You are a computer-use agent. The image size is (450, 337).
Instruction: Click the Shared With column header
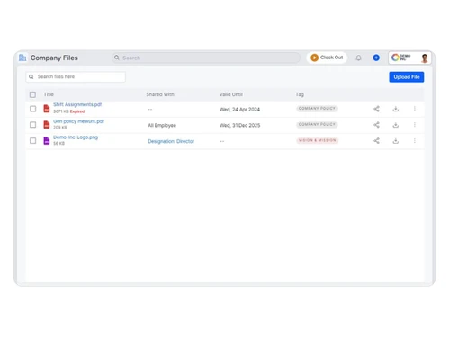(160, 94)
